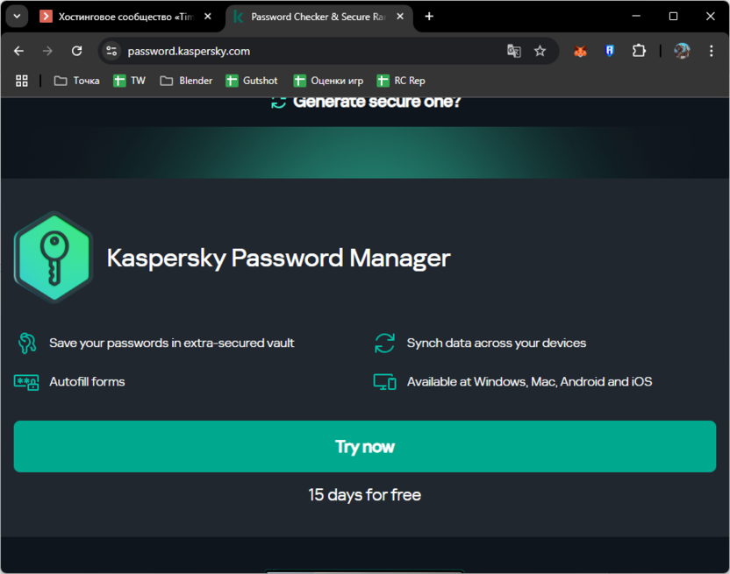This screenshot has height=574, width=730.
Task: Click the address bar URL field
Action: pyautogui.click(x=307, y=51)
